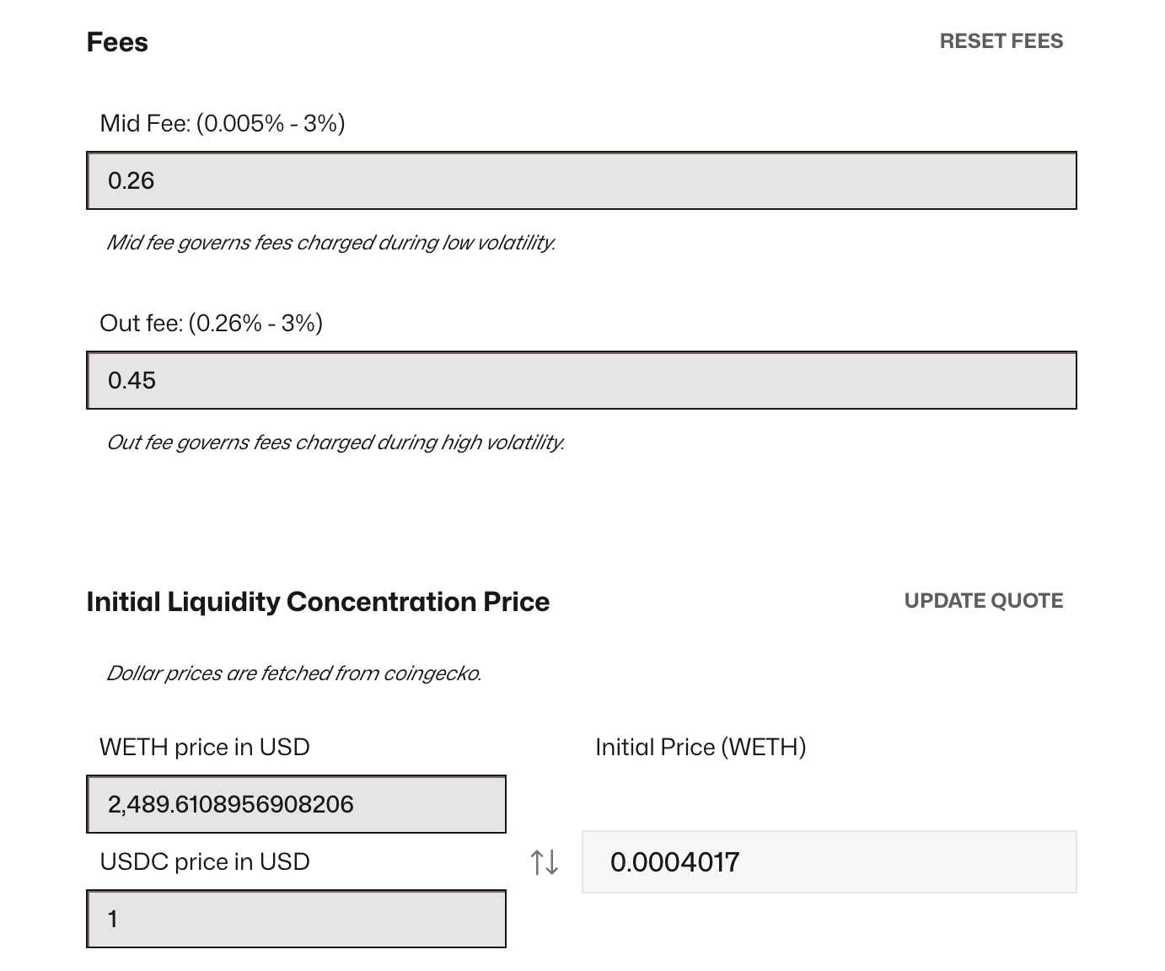Click the '(0.005% - 3%)' range text
The height and width of the screenshot is (971, 1165).
tap(271, 124)
